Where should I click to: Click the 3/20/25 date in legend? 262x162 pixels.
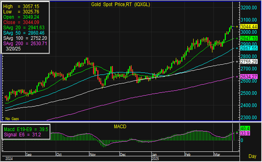click(14, 49)
